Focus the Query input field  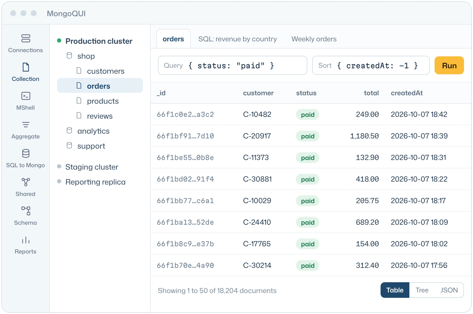pos(233,65)
